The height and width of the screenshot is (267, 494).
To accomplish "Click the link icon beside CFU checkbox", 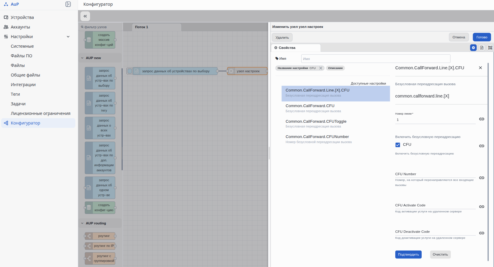I will [x=482, y=146].
